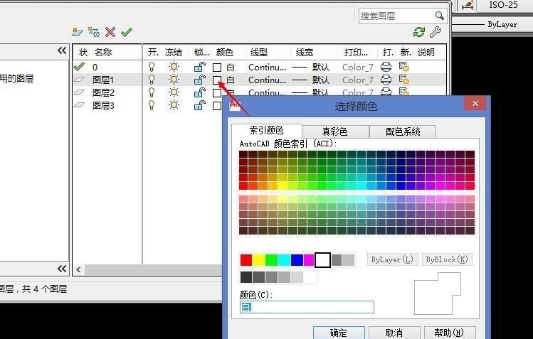Collapse filter pane with top double chevron
This screenshot has width=533, height=339.
62,50
